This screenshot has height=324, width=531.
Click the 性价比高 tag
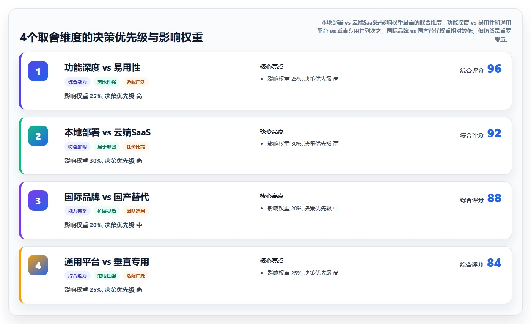pos(136,147)
